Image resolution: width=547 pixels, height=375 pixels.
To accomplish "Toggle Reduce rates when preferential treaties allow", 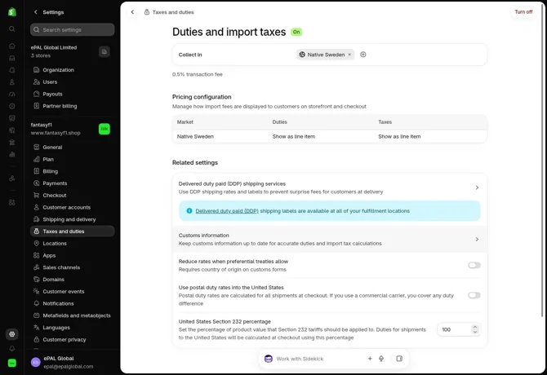I will [474, 265].
